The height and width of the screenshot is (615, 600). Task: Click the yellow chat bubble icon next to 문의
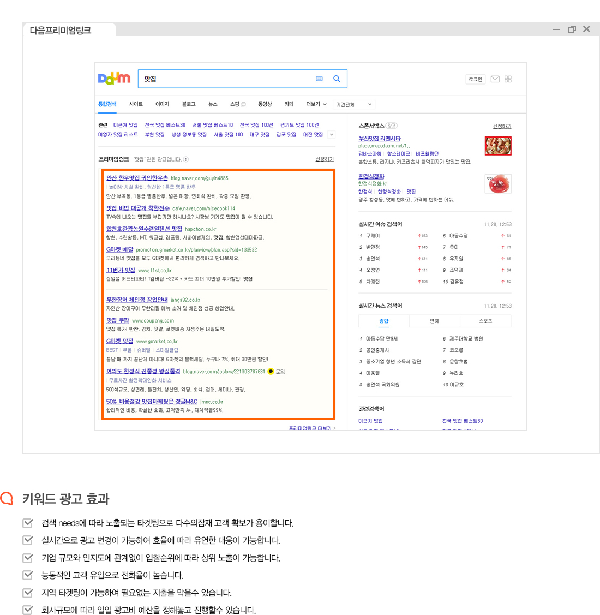point(271,372)
